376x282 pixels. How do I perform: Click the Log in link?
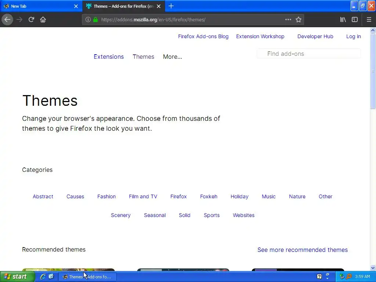[354, 36]
